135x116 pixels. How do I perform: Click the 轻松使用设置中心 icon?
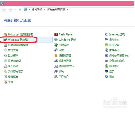pos(107,55)
